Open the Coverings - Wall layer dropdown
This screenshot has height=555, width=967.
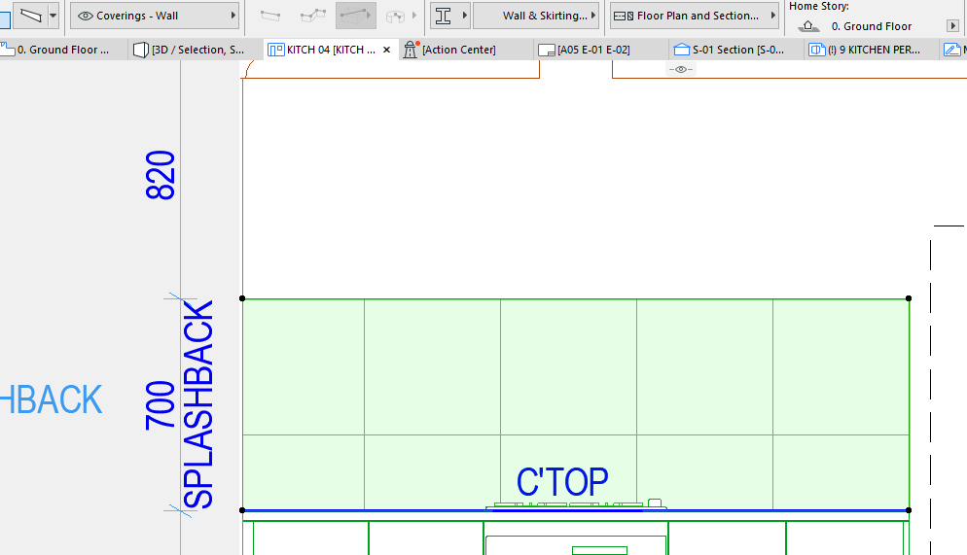click(155, 16)
